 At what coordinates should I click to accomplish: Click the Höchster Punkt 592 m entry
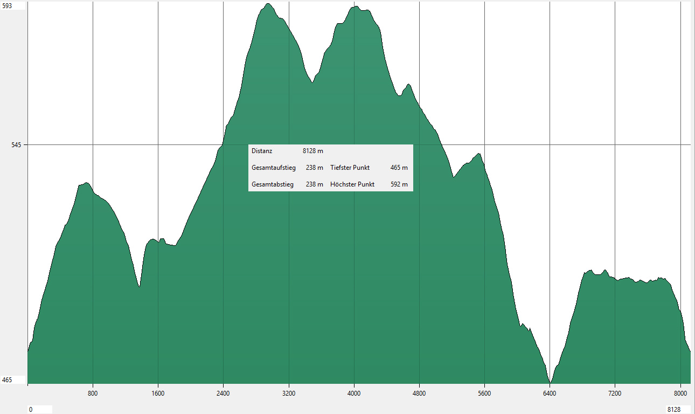click(x=369, y=184)
